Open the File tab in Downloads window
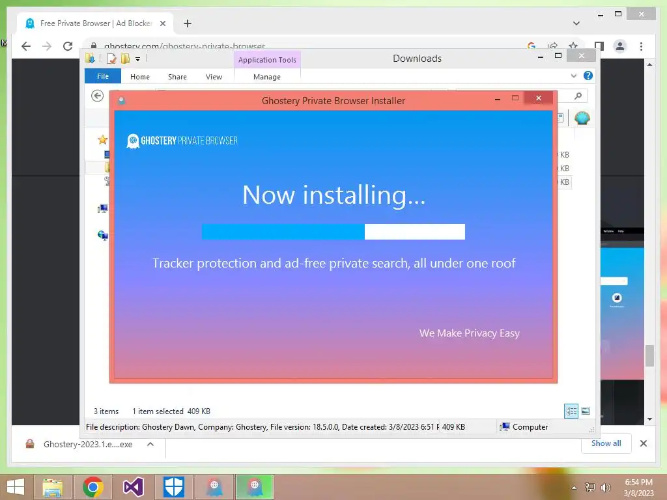Viewport: 667px width, 500px height. pyautogui.click(x=102, y=76)
